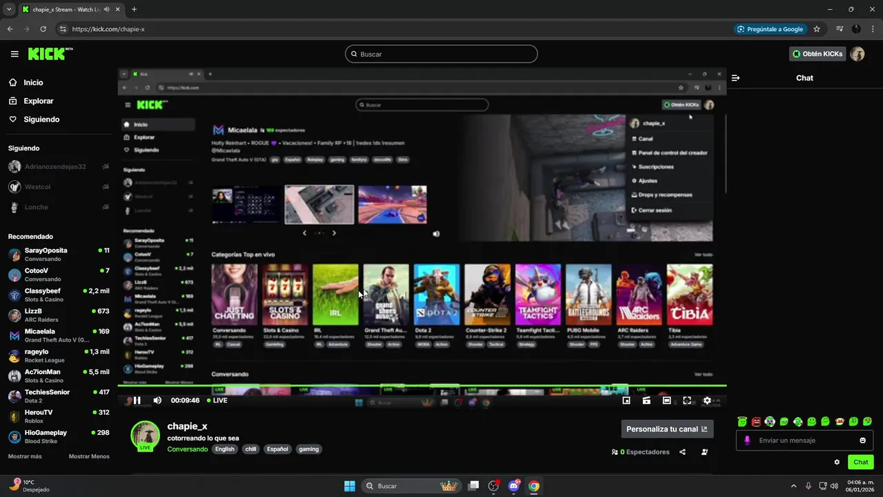Click the cast or clip player icon
Image resolution: width=883 pixels, height=497 pixels.
click(646, 400)
